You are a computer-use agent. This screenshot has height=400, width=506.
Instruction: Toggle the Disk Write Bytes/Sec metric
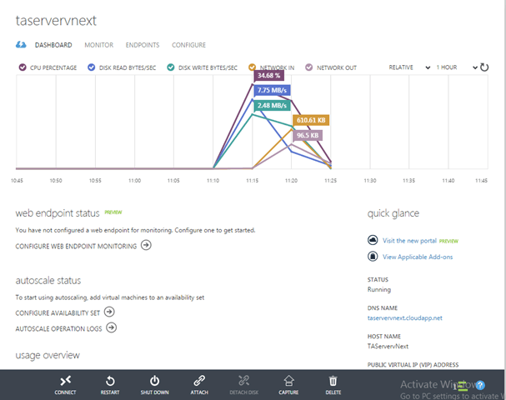(171, 67)
